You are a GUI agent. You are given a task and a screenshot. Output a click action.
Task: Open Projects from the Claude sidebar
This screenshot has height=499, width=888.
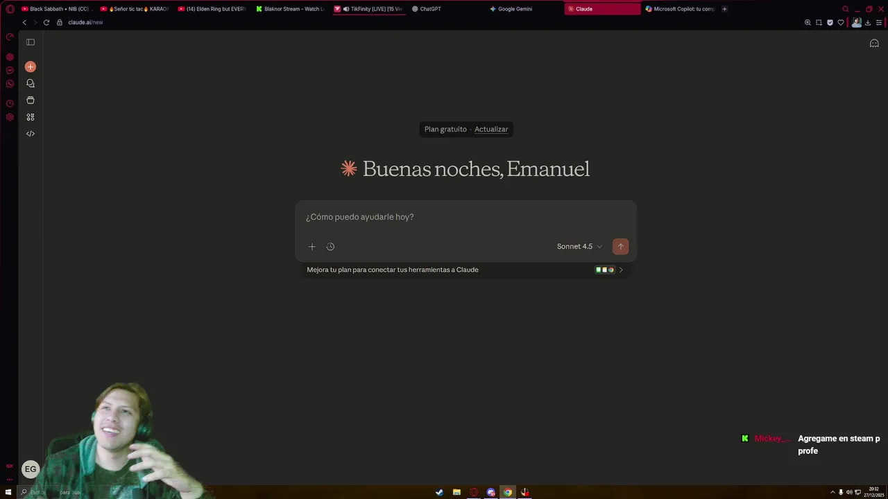(31, 100)
